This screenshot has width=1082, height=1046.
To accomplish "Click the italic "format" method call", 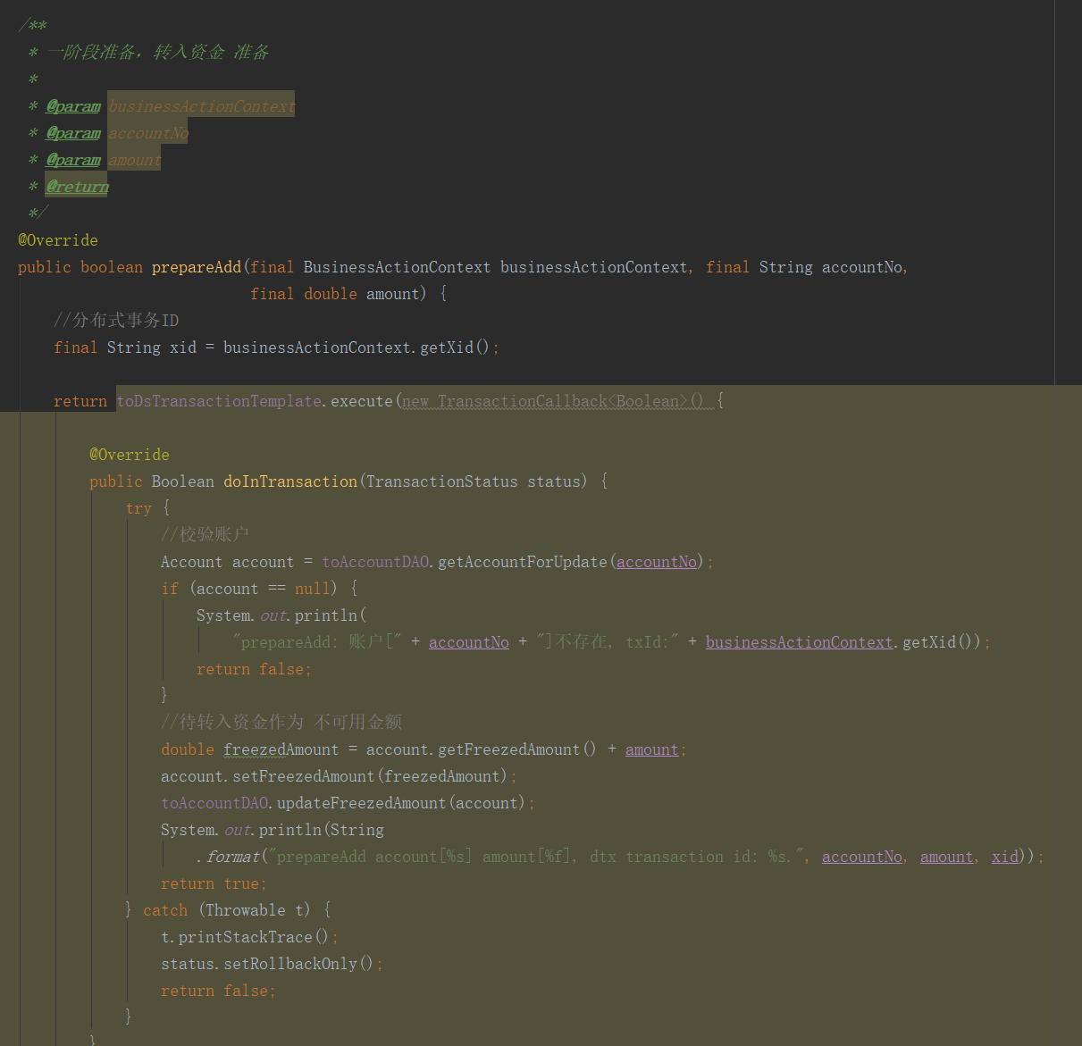I will click(x=232, y=857).
